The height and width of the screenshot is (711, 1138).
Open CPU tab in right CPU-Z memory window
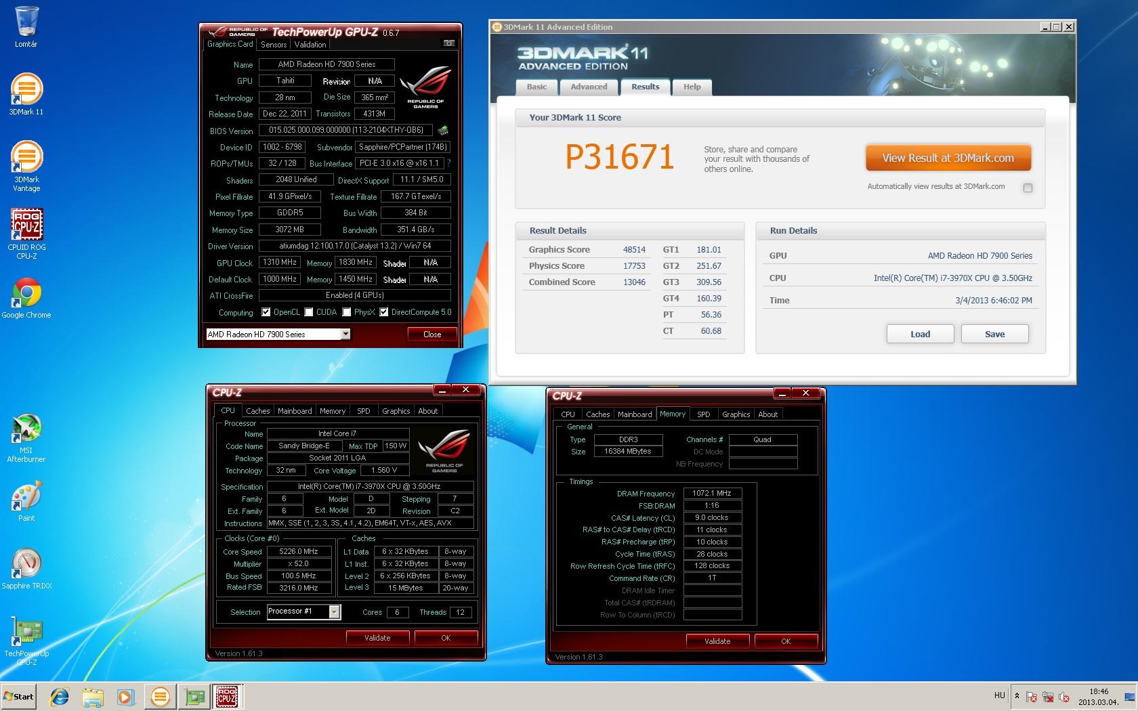coord(568,414)
